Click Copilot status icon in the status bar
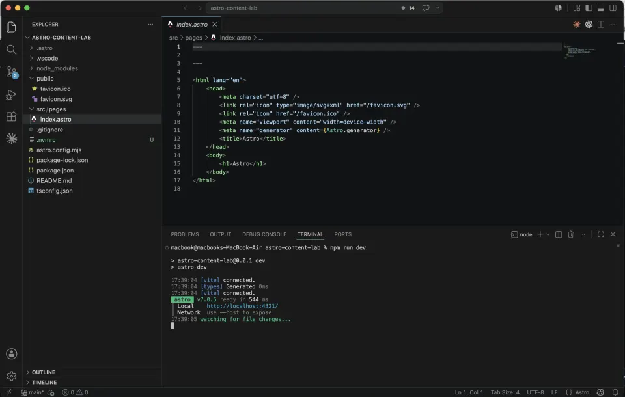625x397 pixels. point(601,392)
